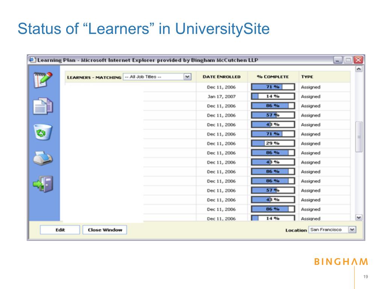Screen dimensions: 385x289
Task: Click the printer sidebar icon
Action: point(43,158)
